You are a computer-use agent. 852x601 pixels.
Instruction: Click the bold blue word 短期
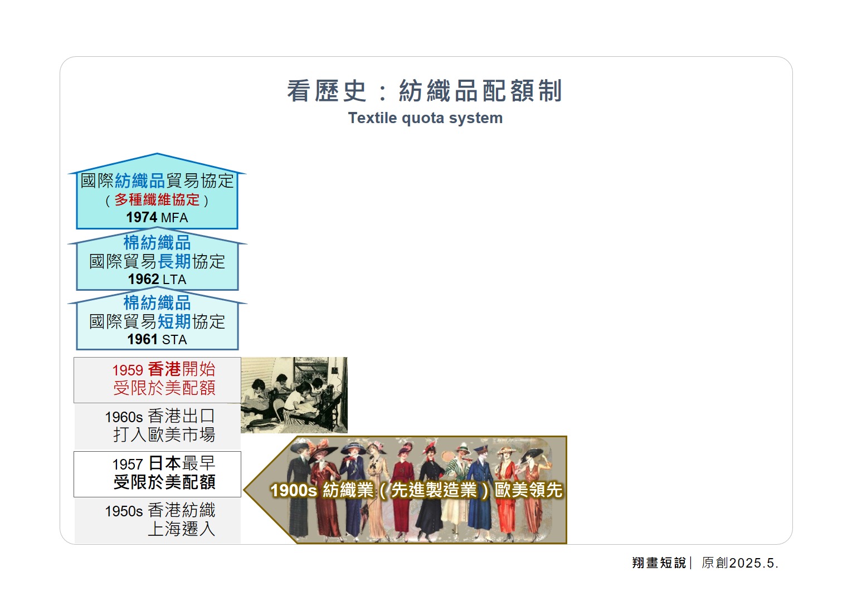pyautogui.click(x=174, y=322)
